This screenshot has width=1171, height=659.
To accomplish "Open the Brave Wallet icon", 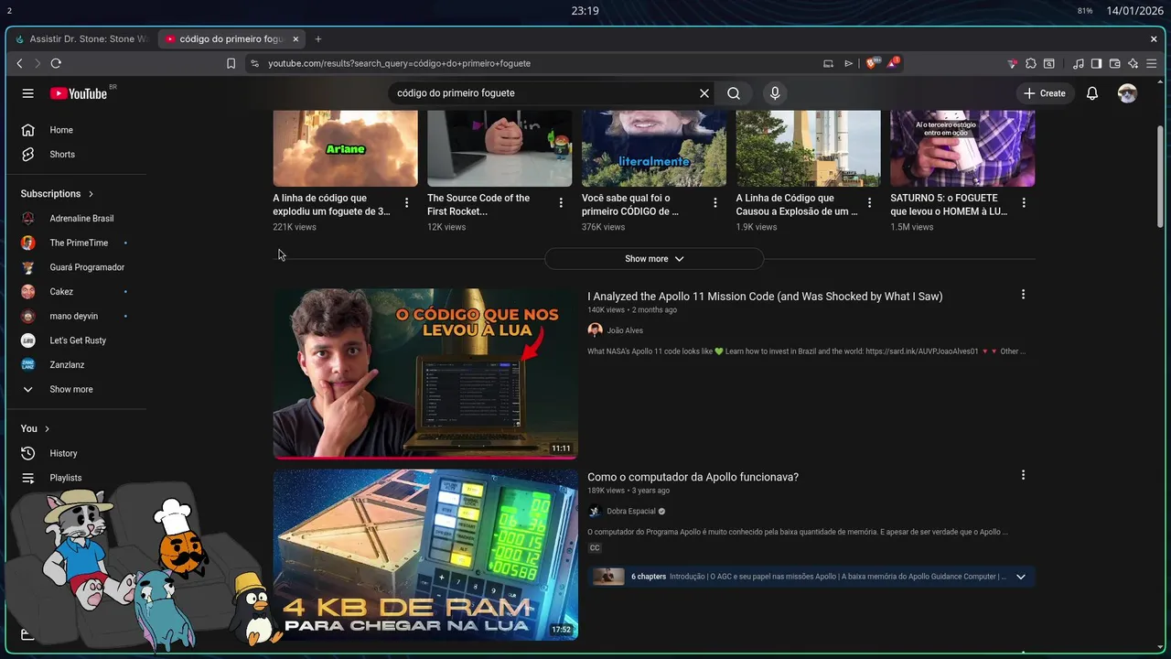I will click(1114, 63).
